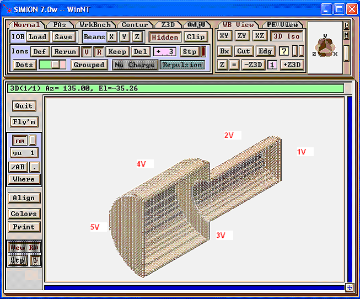Toggle the R option beside V

pyautogui.click(x=99, y=52)
